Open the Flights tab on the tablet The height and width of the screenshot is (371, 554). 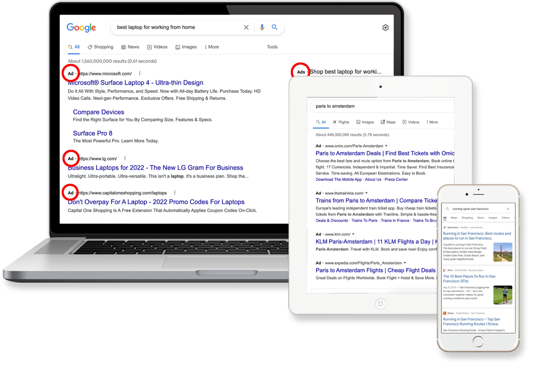coord(341,122)
